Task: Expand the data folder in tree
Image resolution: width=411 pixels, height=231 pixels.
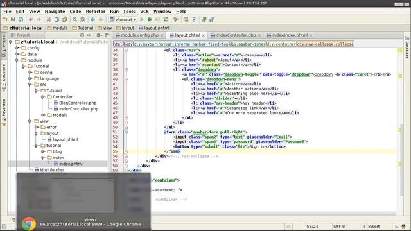Action: [17, 54]
